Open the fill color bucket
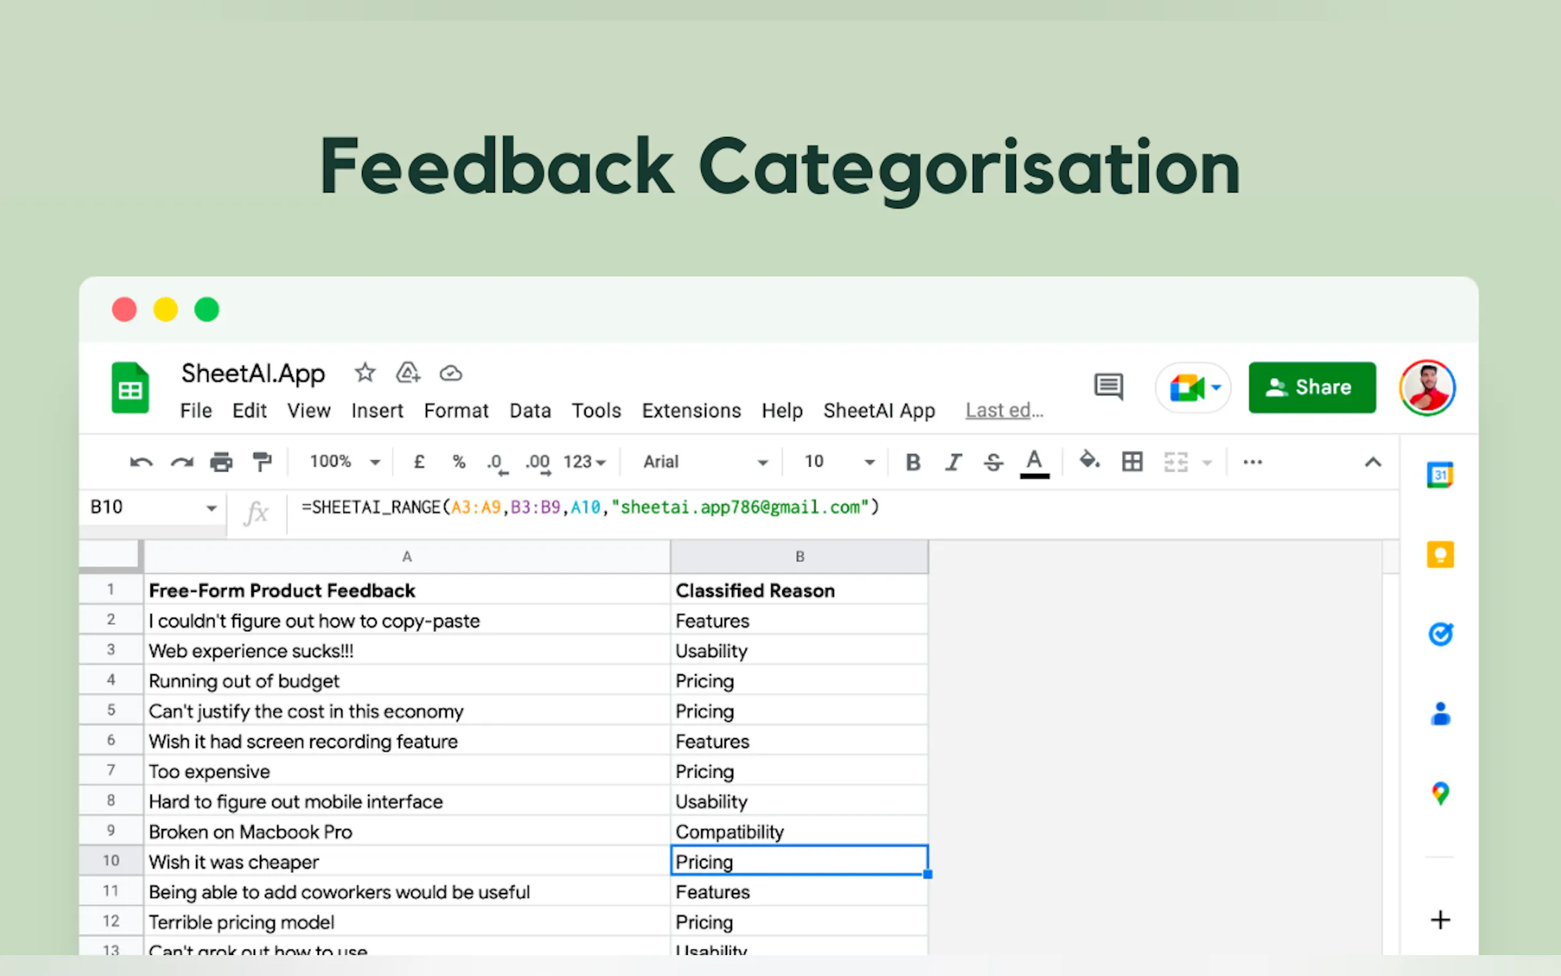Image resolution: width=1561 pixels, height=976 pixels. pyautogui.click(x=1089, y=461)
